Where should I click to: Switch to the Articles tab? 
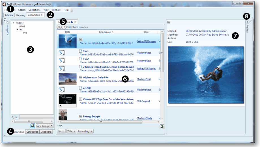tap(9, 15)
